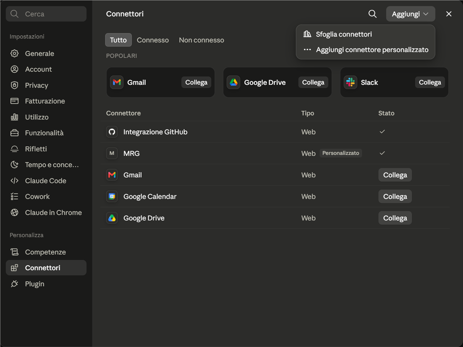
Task: Click the Privacy label in the sidebar
Action: pos(37,85)
